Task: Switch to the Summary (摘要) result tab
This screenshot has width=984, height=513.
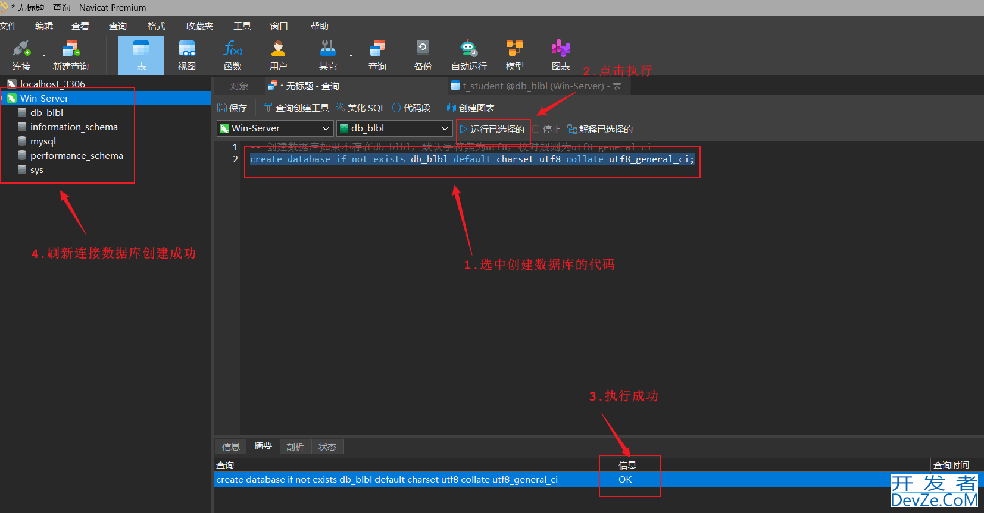Action: point(263,446)
